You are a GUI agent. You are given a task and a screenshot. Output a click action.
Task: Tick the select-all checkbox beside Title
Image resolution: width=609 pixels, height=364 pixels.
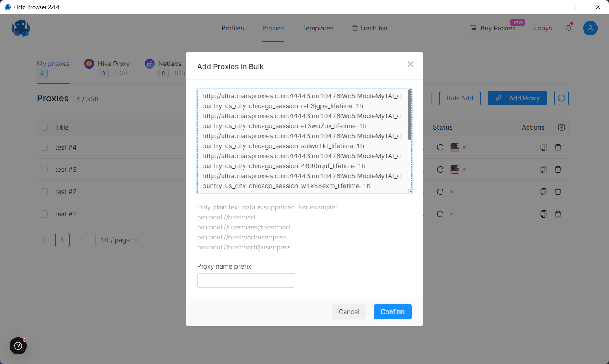tap(44, 127)
